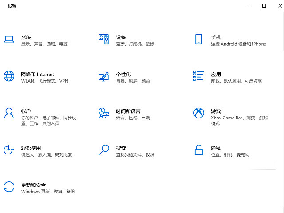Open the 系统 settings title
Image resolution: width=284 pixels, height=213 pixels.
tap(26, 37)
